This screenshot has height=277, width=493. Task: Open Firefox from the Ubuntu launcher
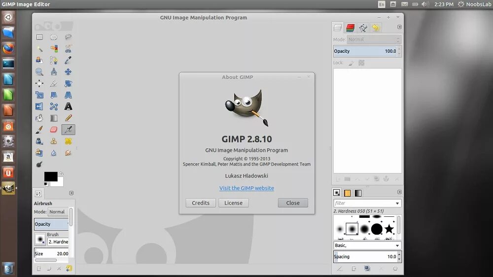8,48
